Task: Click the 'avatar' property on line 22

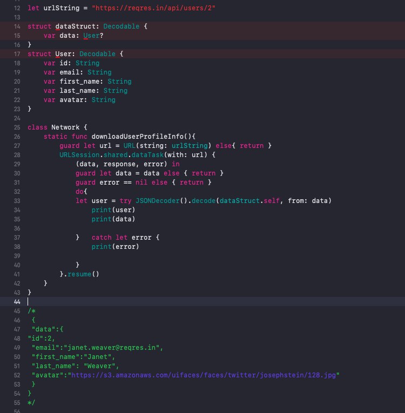Action: (x=71, y=100)
